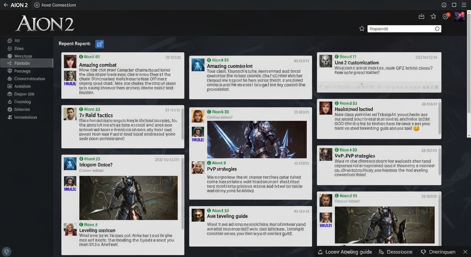This screenshot has height=257, width=471.
Task: Open the 7r Raid tactics post title
Action: click(96, 115)
